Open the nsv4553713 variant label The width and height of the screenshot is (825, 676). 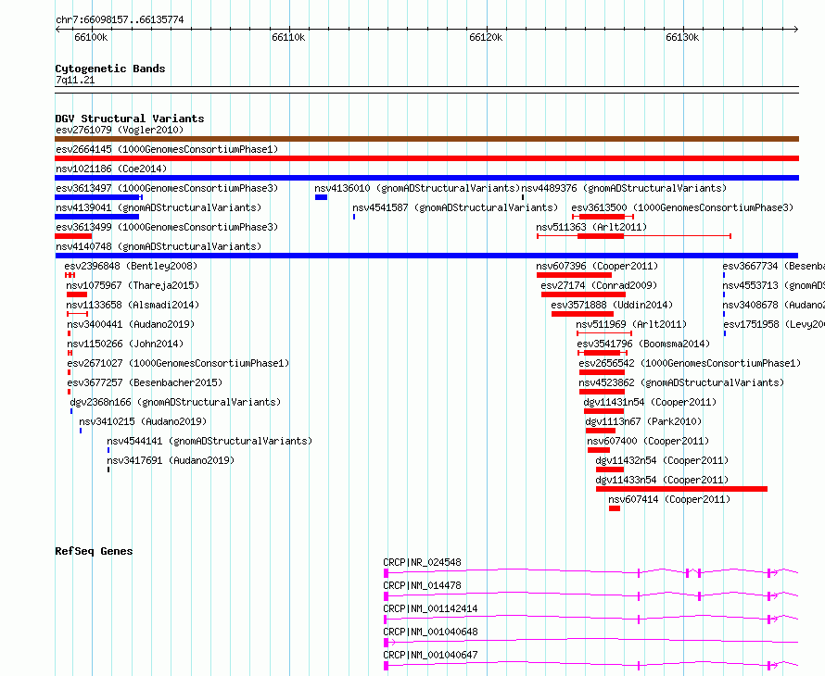773,285
